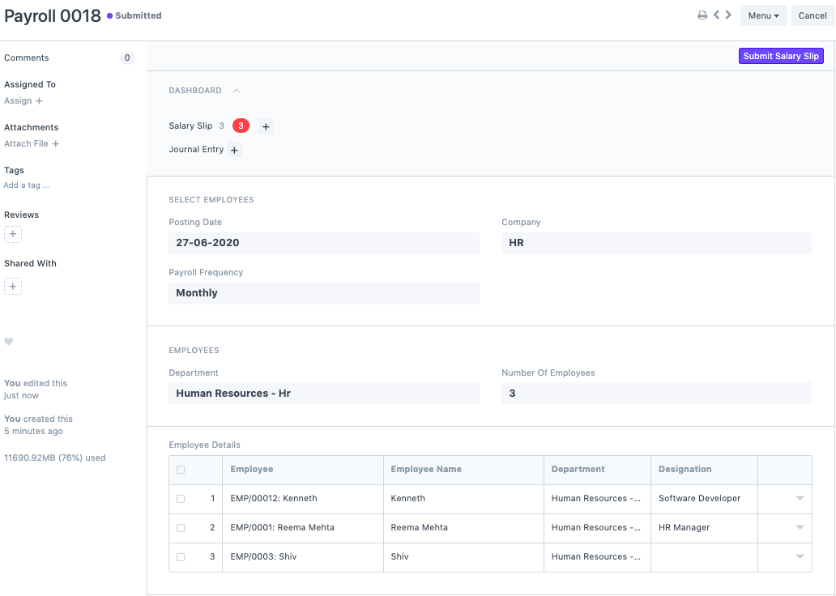
Task: Select the Shiv row checkbox
Action: tap(181, 557)
